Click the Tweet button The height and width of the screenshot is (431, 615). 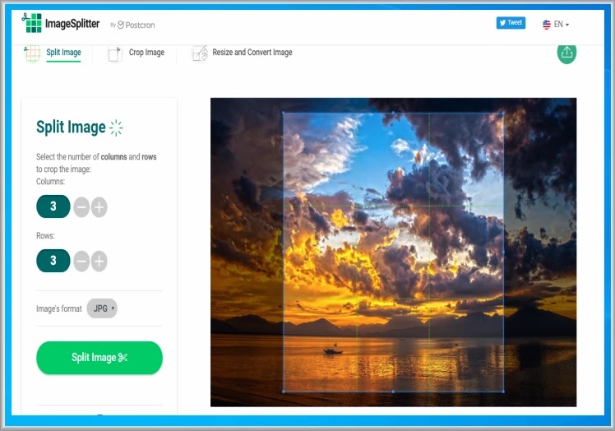tap(511, 23)
